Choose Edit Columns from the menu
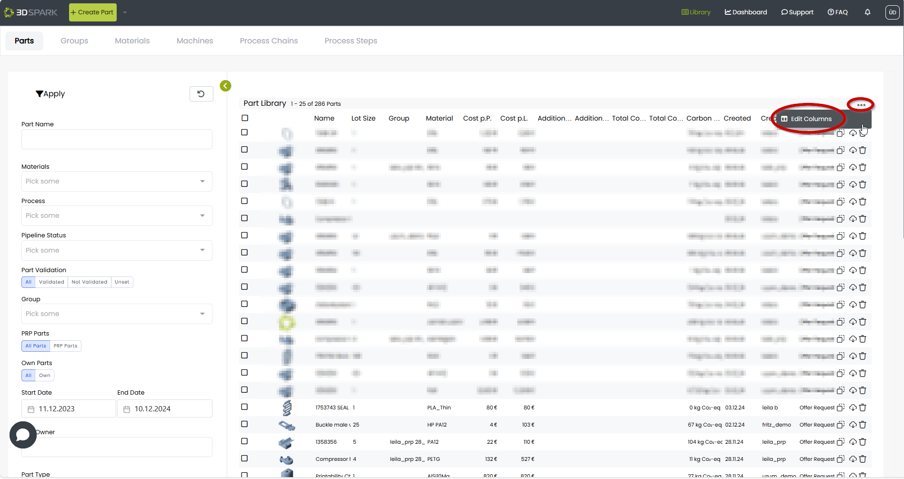Viewport: 904px width, 479px height. pyautogui.click(x=811, y=119)
